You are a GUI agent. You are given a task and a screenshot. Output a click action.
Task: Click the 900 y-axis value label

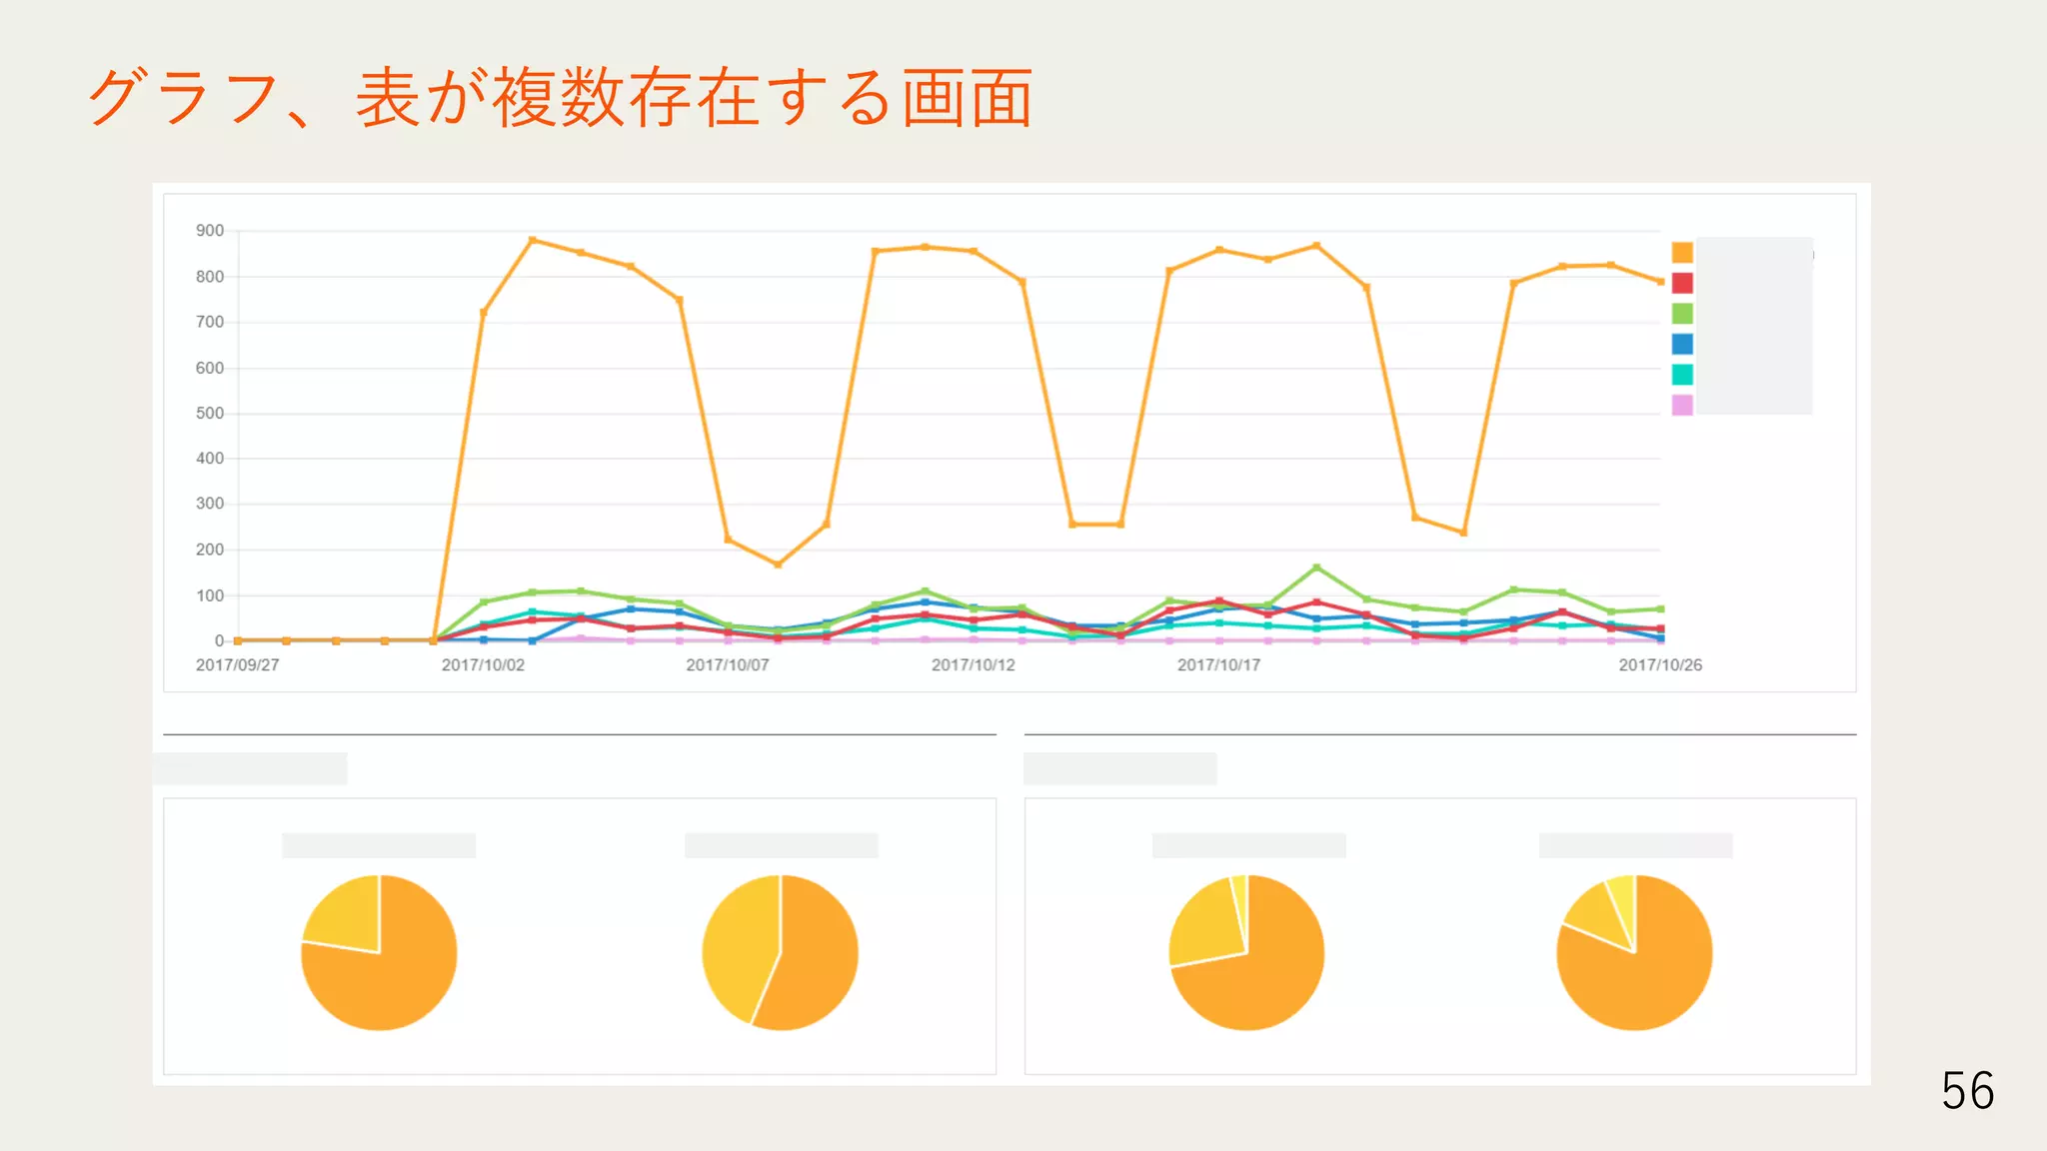(x=210, y=231)
